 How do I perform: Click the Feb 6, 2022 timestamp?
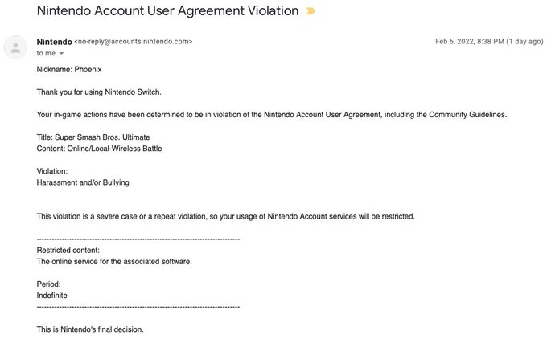[x=489, y=42]
